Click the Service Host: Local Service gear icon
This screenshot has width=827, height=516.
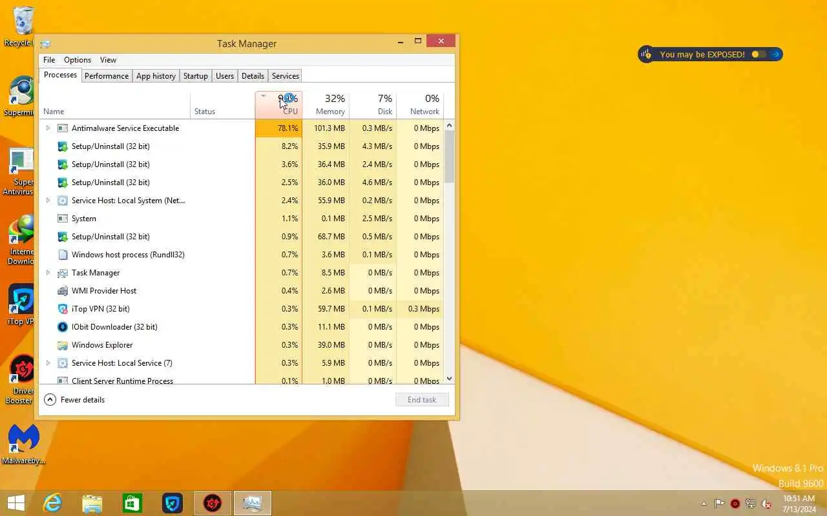(63, 363)
